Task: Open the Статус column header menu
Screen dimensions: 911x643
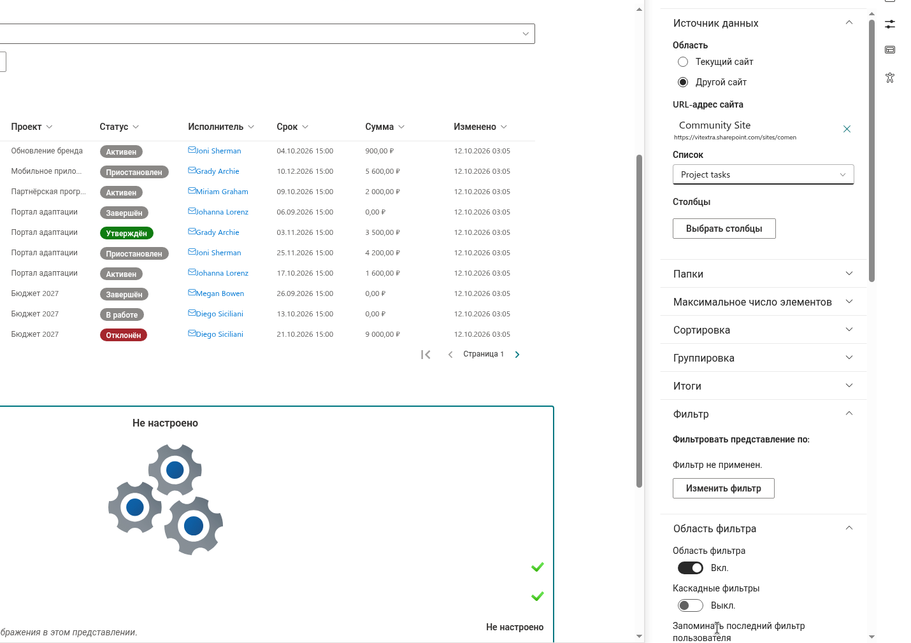Action: (119, 127)
